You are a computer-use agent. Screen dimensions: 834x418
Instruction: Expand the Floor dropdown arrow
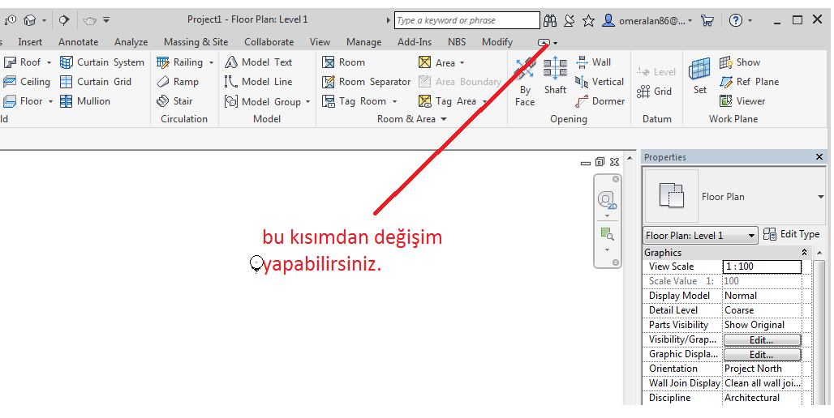pos(50,101)
